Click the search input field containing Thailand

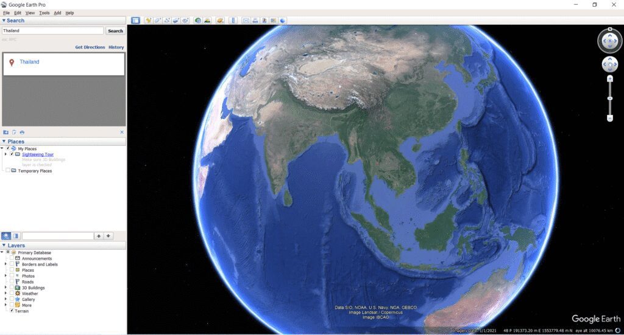(52, 30)
